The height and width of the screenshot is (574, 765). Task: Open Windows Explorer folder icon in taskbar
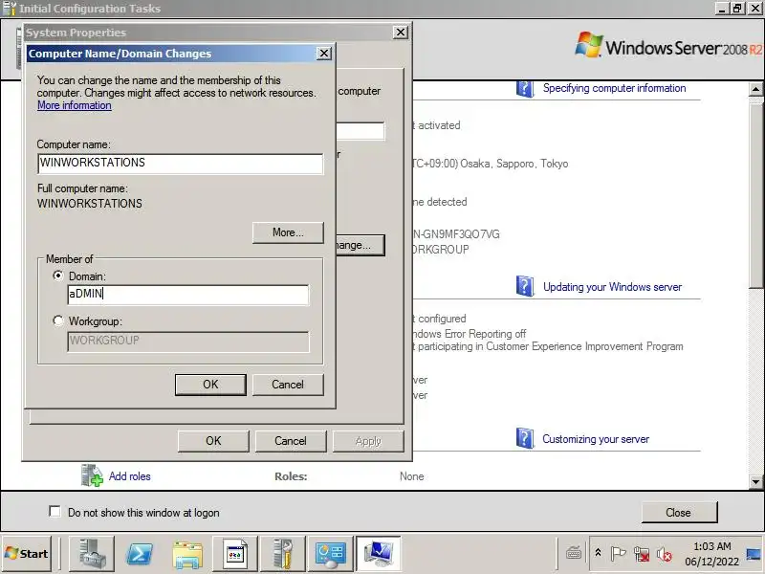point(187,555)
